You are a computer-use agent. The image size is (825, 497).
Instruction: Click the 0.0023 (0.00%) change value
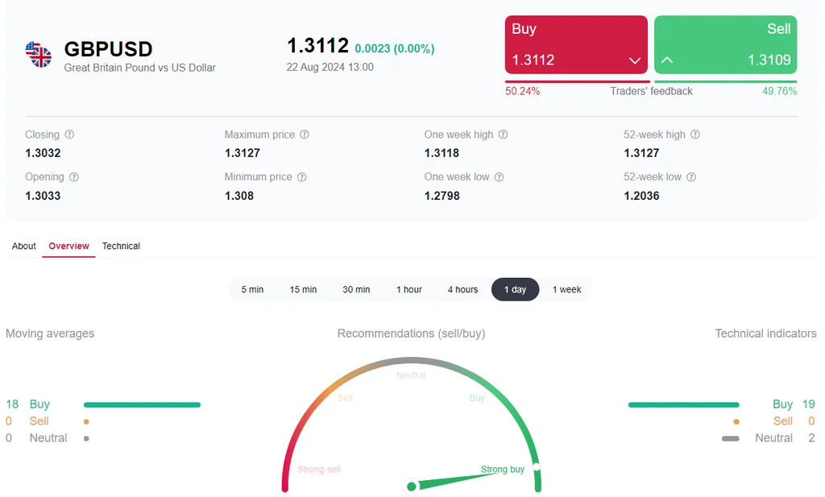tap(395, 48)
